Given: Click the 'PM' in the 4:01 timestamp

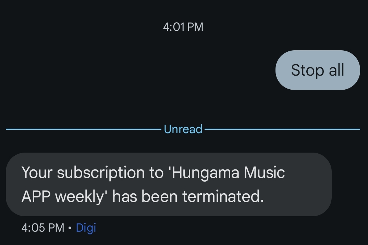Looking at the screenshot, I should coord(196,27).
